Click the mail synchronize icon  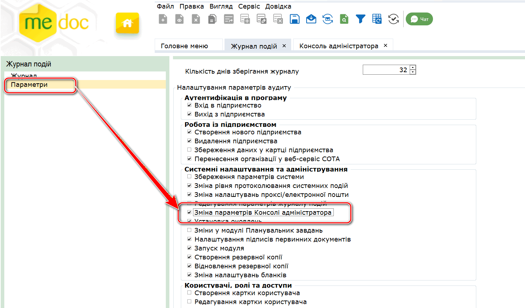pyautogui.click(x=327, y=19)
